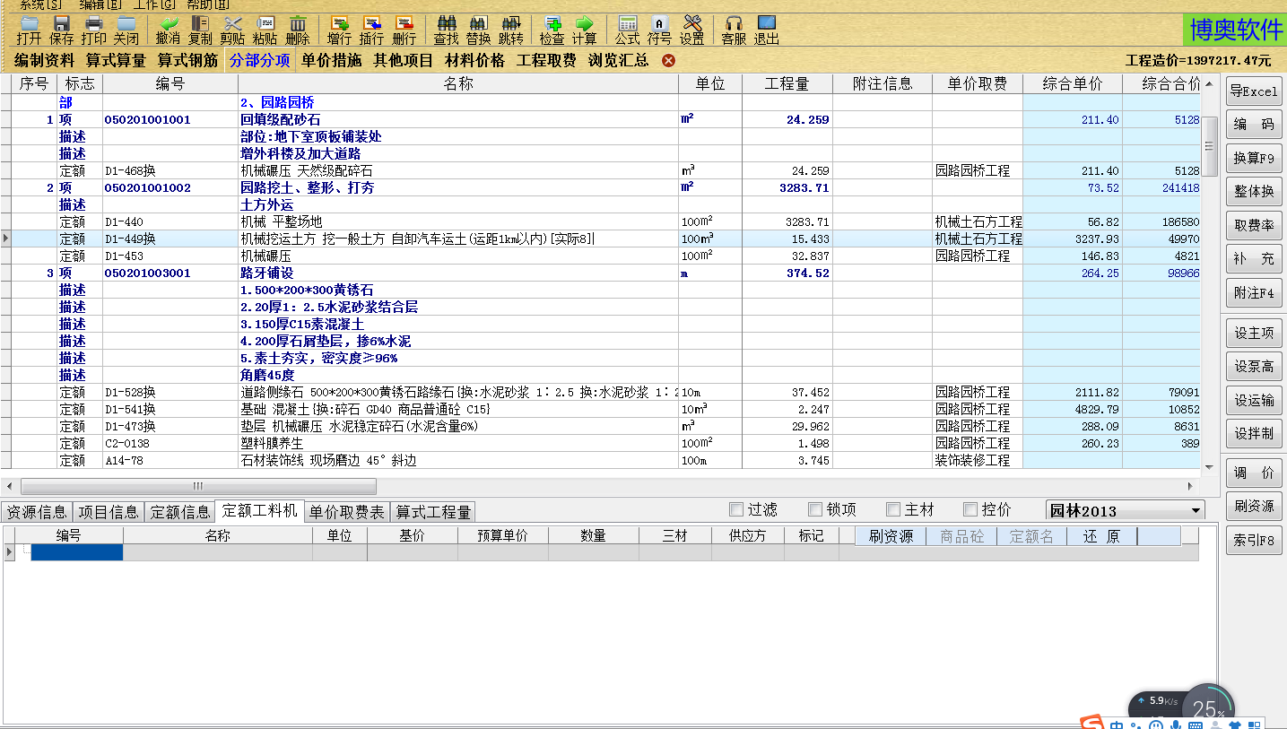Switch to the 单价措施 tab
This screenshot has height=729, width=1287.
click(x=332, y=60)
